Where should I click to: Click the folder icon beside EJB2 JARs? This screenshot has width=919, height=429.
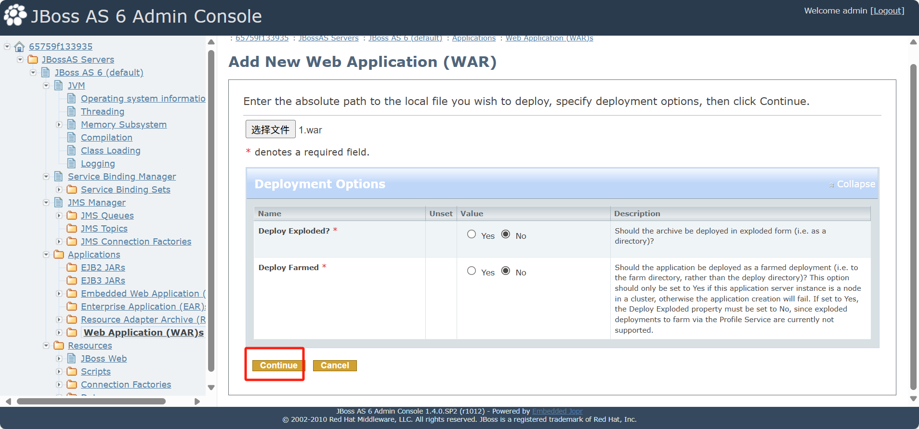pyautogui.click(x=72, y=267)
